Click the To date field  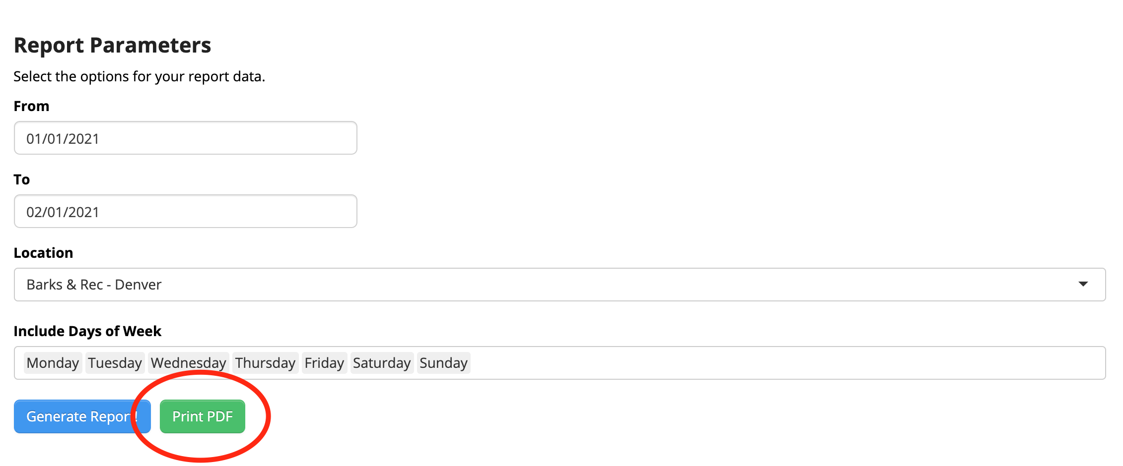coord(185,211)
